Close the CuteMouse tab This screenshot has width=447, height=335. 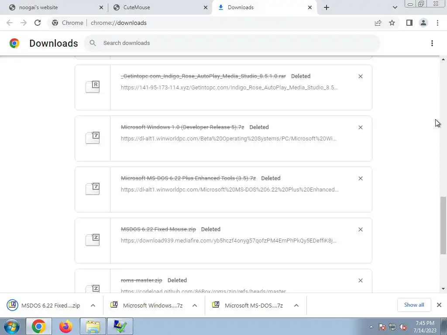pyautogui.click(x=206, y=8)
